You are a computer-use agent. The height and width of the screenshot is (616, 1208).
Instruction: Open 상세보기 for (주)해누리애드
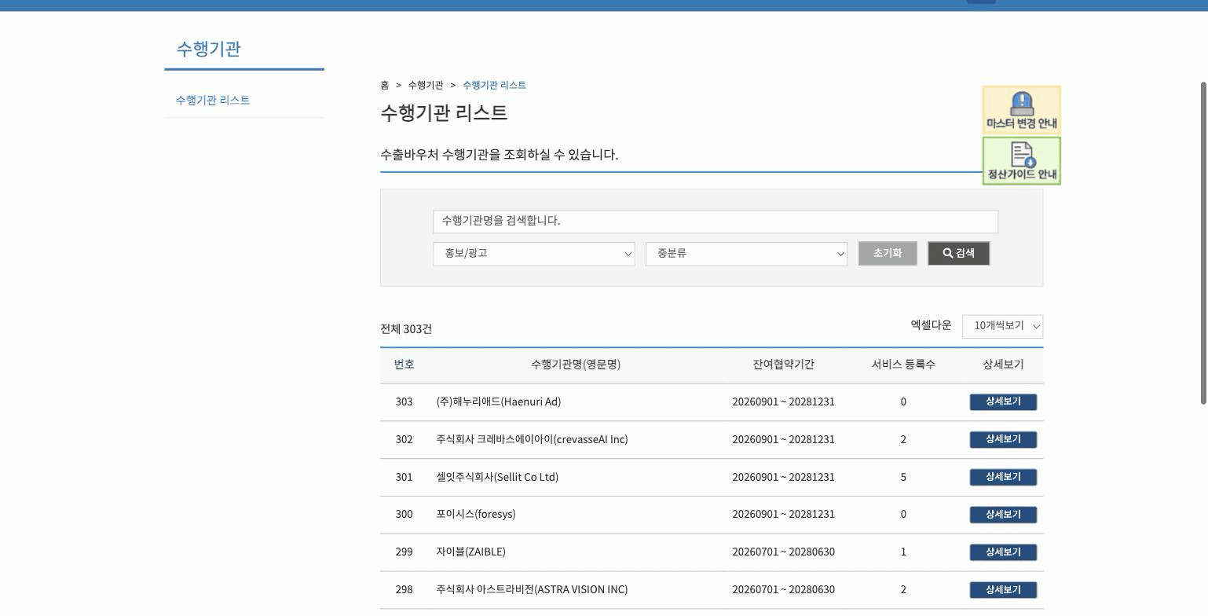click(x=1003, y=401)
